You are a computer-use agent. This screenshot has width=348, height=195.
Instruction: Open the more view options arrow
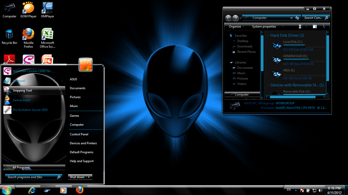(x=306, y=27)
